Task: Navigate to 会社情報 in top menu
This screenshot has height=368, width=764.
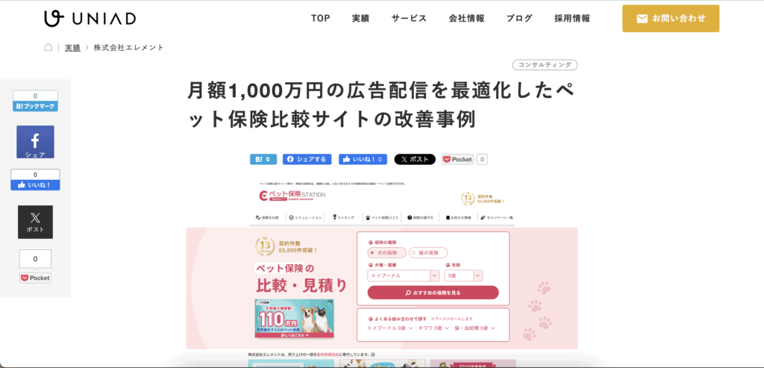Action: coord(466,19)
